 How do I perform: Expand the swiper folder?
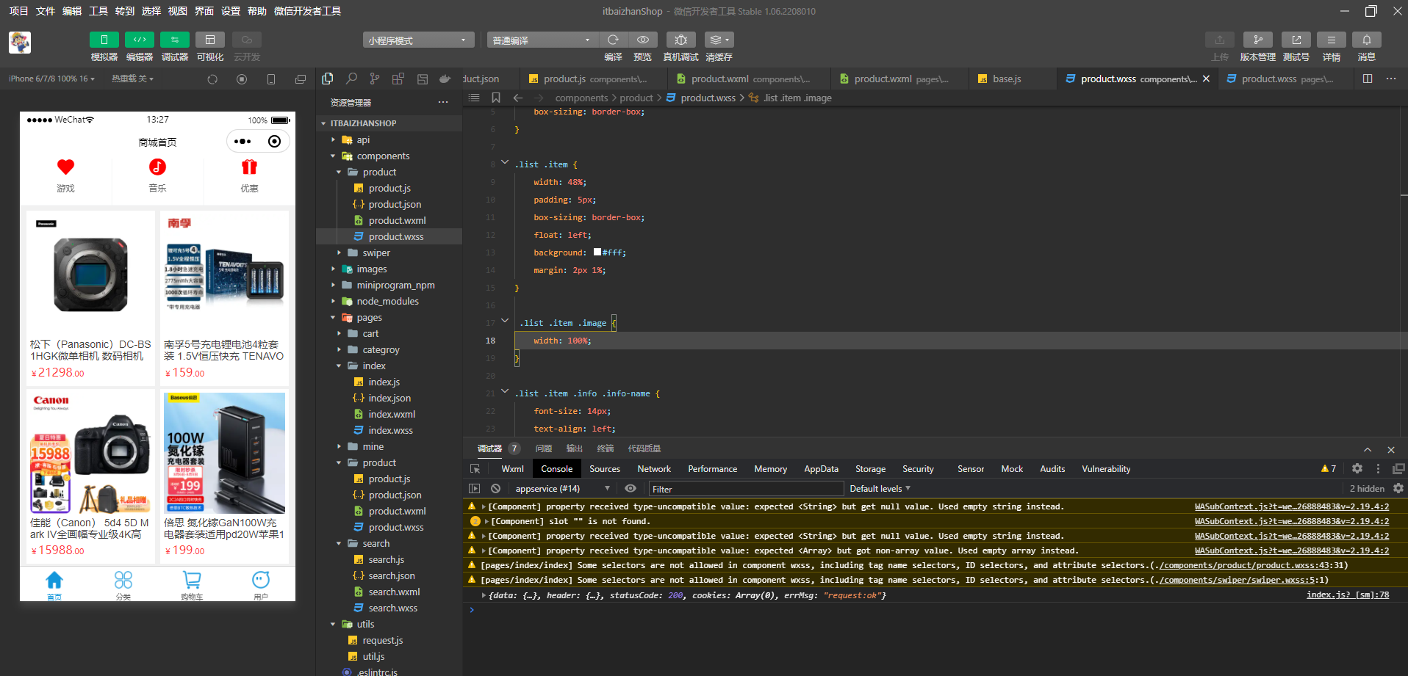tap(339, 252)
